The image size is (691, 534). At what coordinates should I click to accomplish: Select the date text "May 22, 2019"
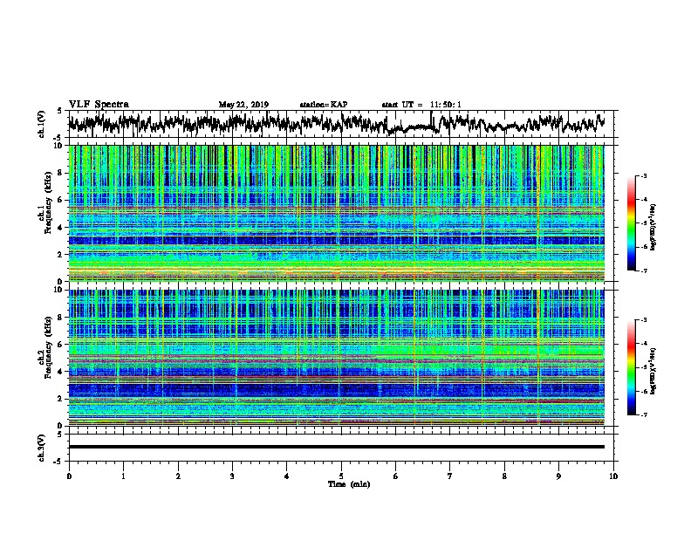243,105
